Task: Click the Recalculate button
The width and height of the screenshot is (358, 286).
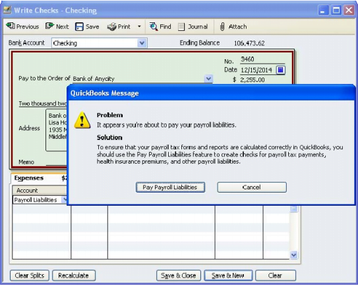Action: click(x=74, y=275)
